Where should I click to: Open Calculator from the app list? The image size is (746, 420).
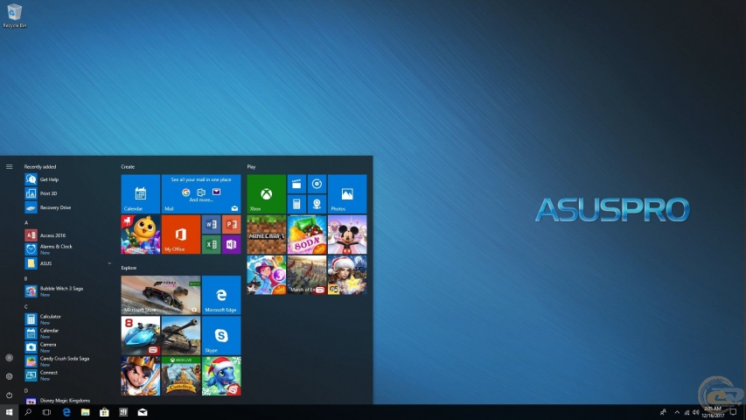point(68,319)
